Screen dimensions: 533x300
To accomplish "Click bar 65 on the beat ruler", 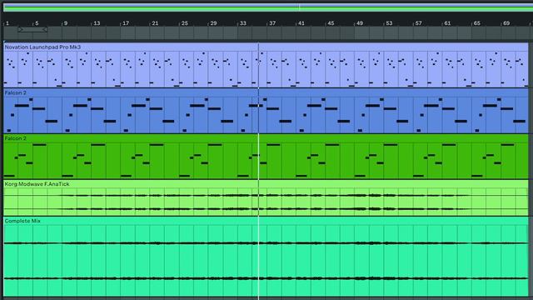I will point(477,23).
